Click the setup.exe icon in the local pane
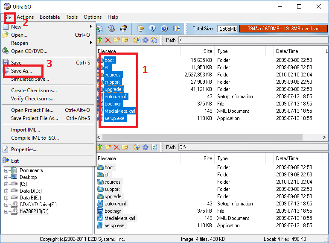The image size is (329, 243). (x=100, y=225)
